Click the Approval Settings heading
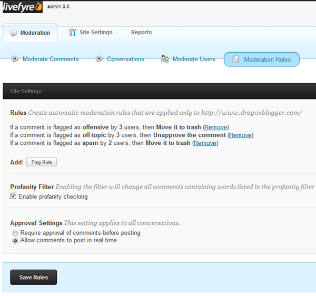 36,223
